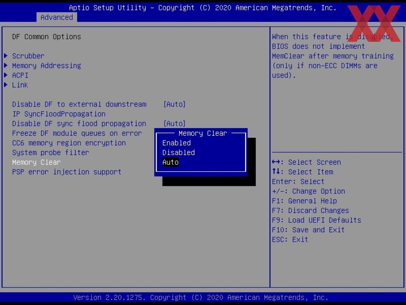Open value dropdown for Disable DF sync flood propagation
The image size is (406, 305).
tap(174, 123)
